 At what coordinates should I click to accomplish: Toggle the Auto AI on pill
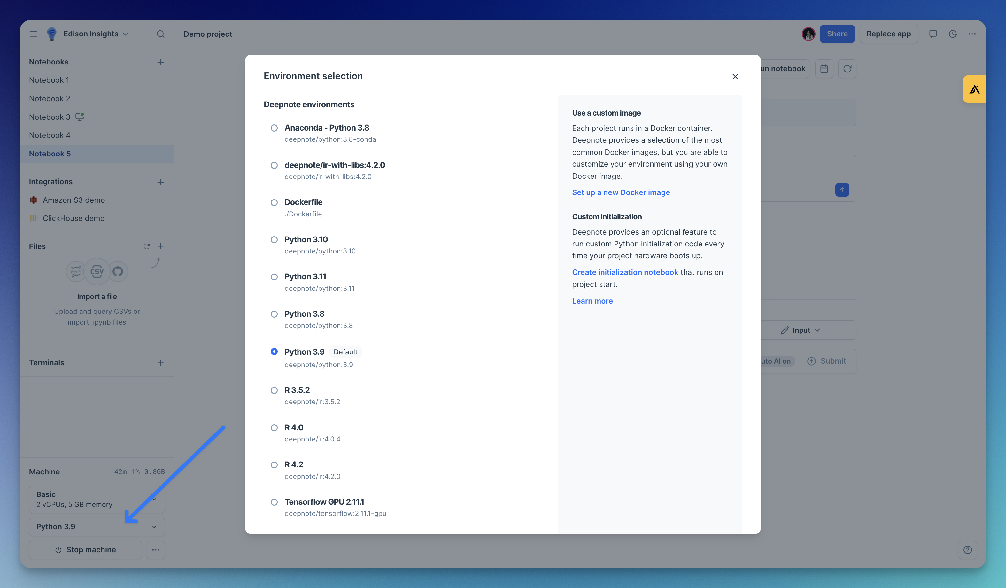coord(777,361)
